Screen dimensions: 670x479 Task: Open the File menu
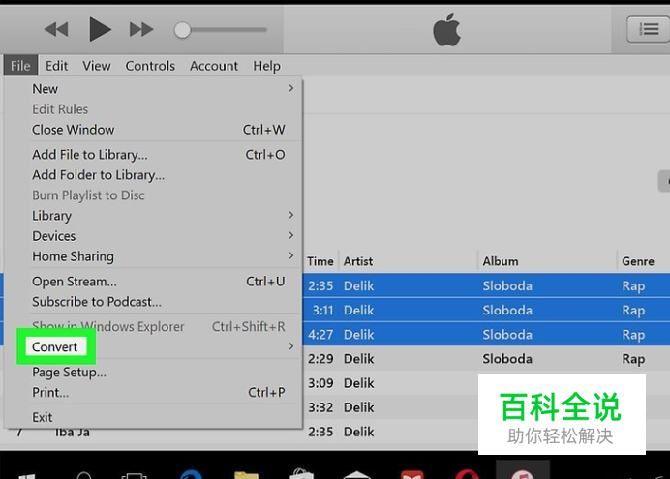coord(20,66)
